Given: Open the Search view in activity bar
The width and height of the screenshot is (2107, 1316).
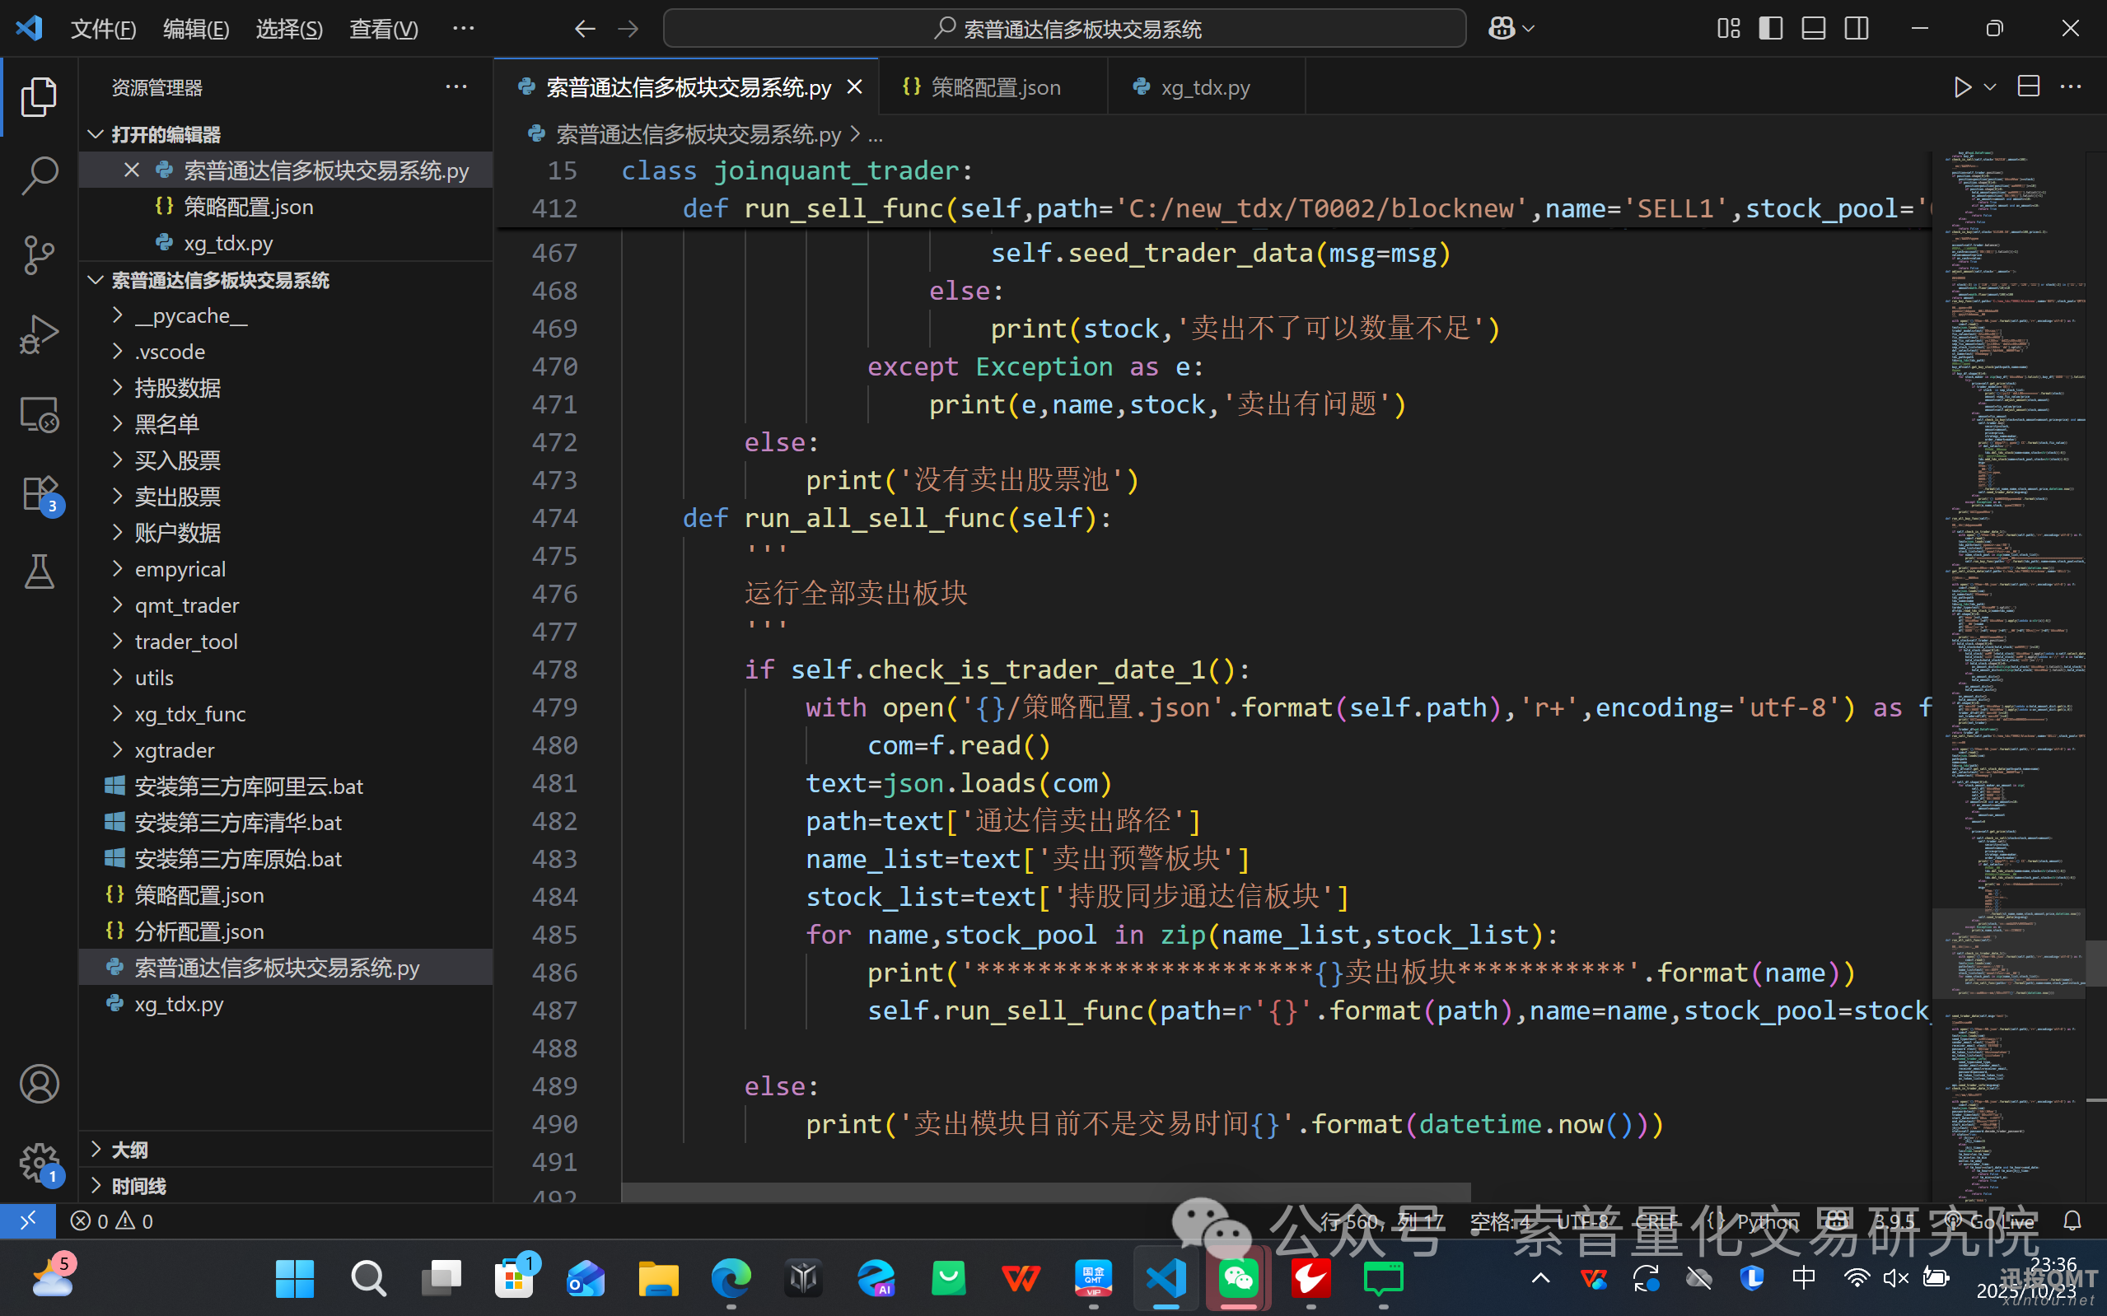Looking at the screenshot, I should tap(40, 175).
